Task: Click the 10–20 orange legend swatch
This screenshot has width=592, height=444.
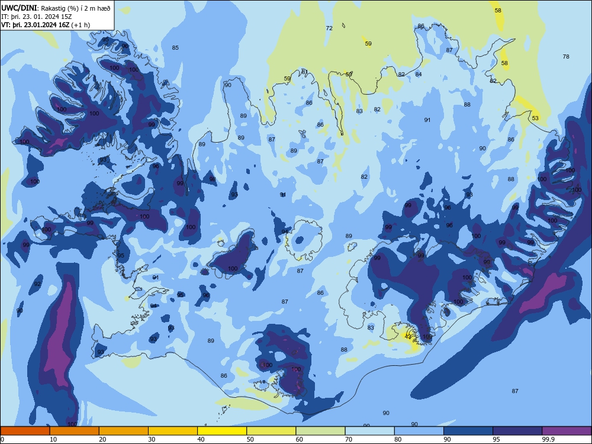Action: (x=75, y=431)
